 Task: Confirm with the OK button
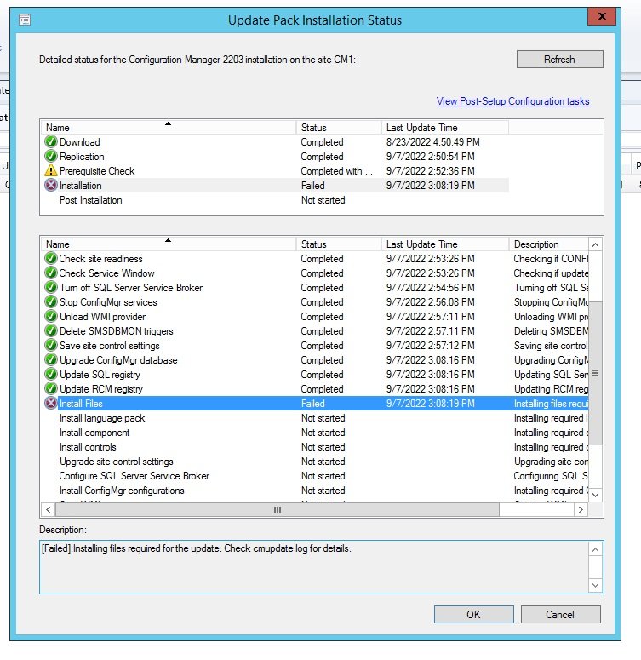pyautogui.click(x=473, y=615)
